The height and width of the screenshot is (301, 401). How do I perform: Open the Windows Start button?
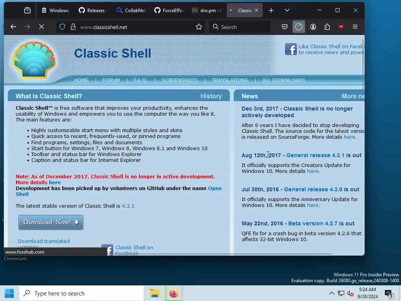point(9,293)
